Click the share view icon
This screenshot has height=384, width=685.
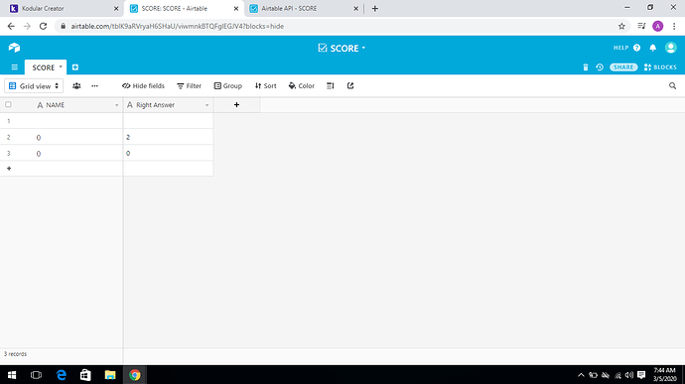point(350,86)
